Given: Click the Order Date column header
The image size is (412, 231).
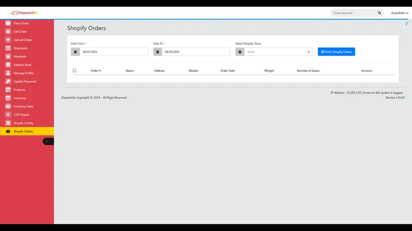Looking at the screenshot, I should [x=228, y=71].
